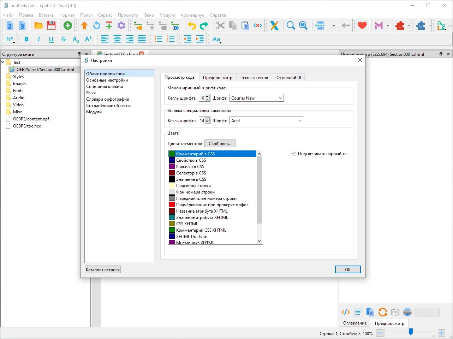Click the Свой цвет... button

pos(220,144)
